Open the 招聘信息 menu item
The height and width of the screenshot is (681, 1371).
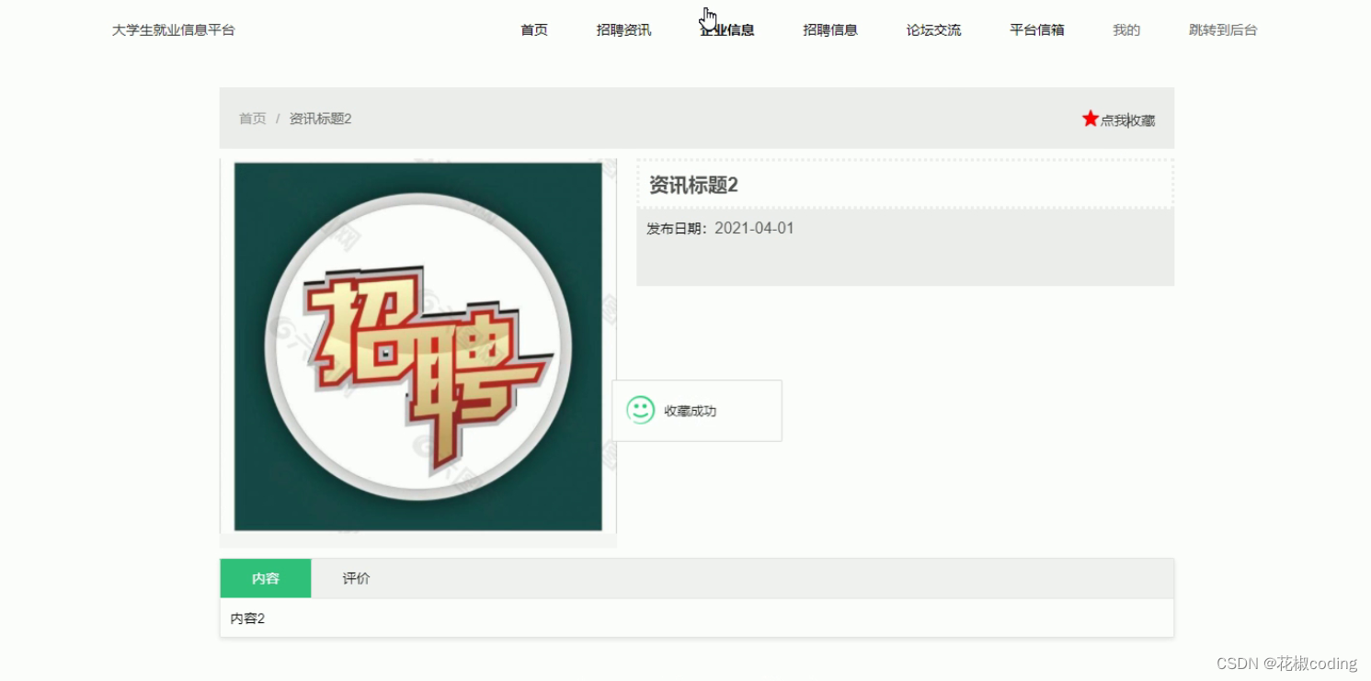click(x=830, y=29)
